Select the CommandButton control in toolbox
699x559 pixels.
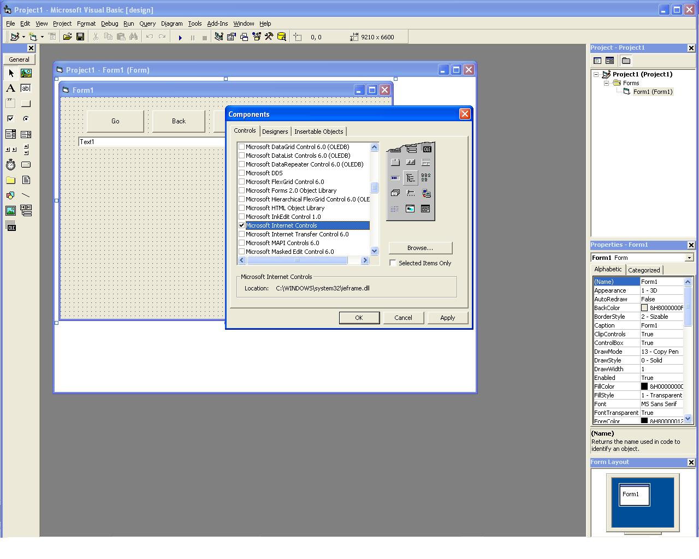[x=26, y=104]
